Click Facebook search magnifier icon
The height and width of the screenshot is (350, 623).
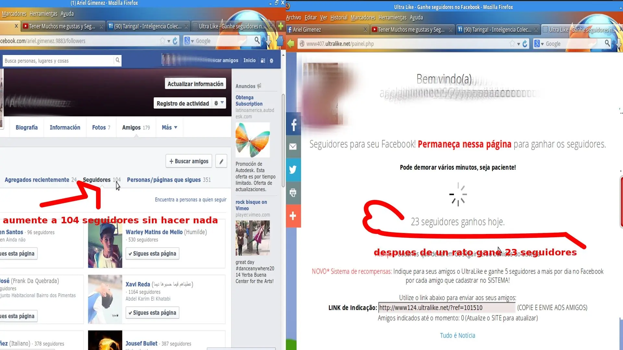(x=117, y=60)
